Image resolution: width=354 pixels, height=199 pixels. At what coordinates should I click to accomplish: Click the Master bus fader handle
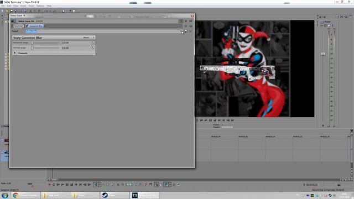323,54
